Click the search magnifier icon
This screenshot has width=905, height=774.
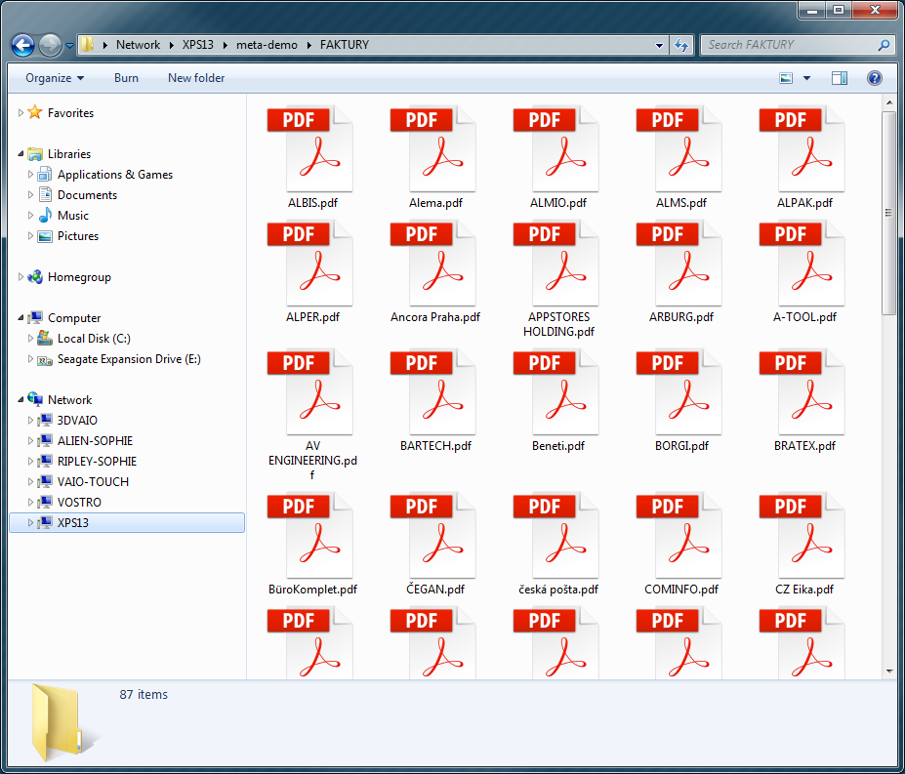pyautogui.click(x=884, y=45)
